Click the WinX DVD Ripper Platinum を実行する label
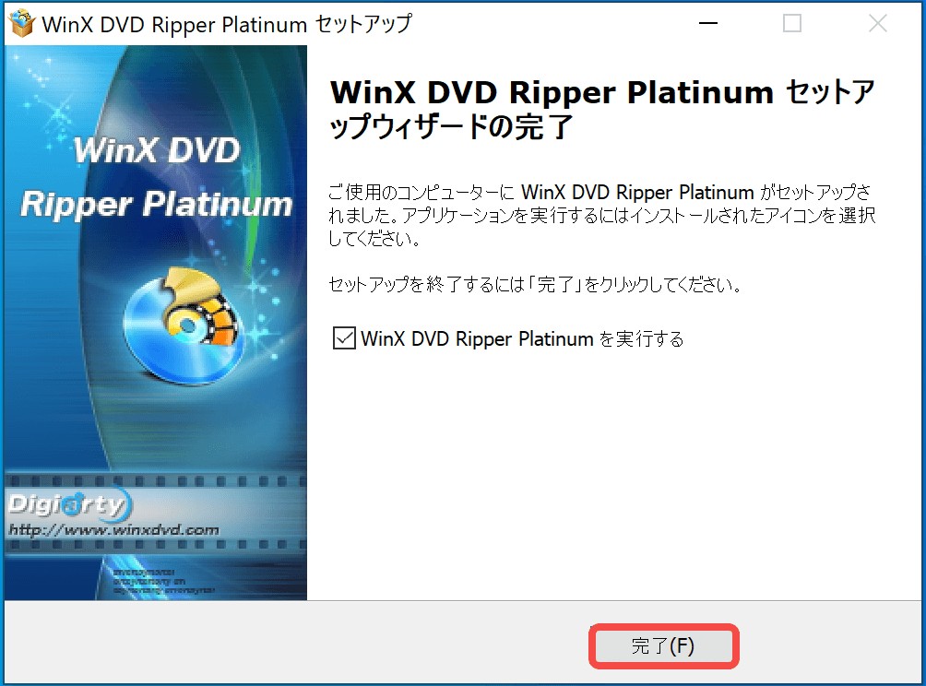The height and width of the screenshot is (686, 926). 522,339
